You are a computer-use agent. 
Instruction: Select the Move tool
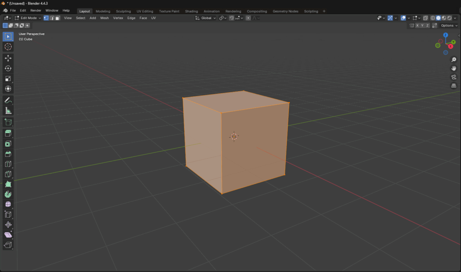pyautogui.click(x=8, y=58)
